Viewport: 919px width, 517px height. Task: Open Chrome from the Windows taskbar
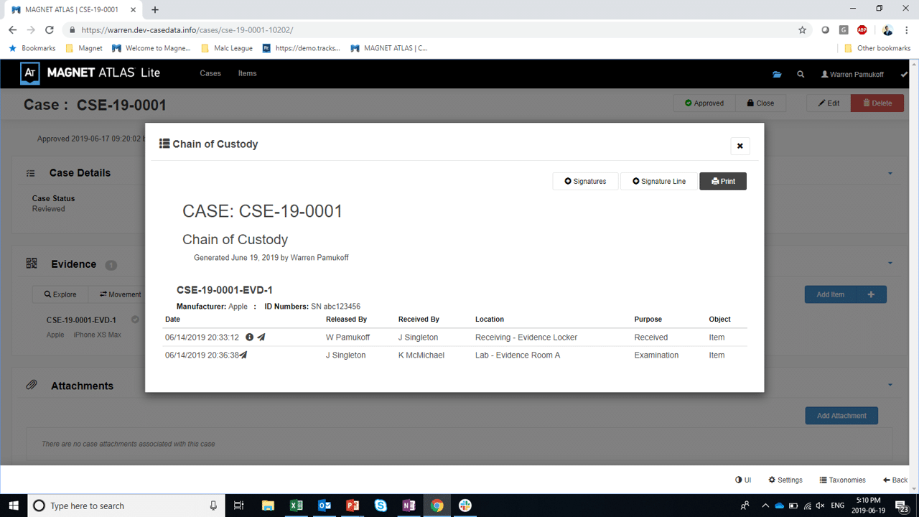coord(437,506)
